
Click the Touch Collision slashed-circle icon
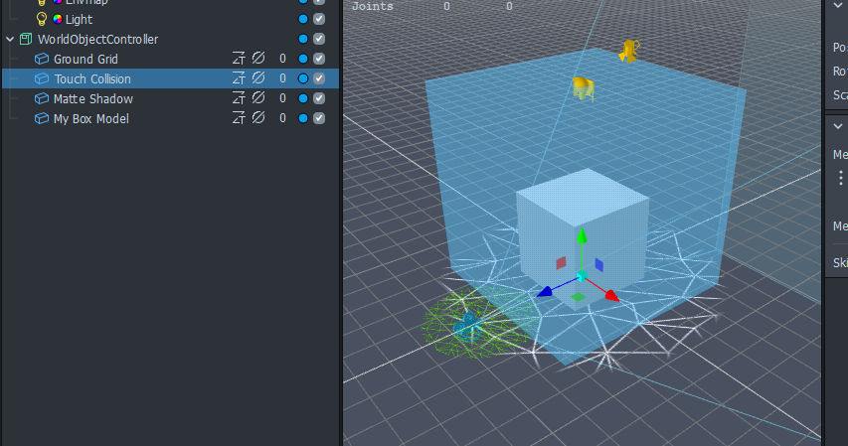pyautogui.click(x=258, y=77)
